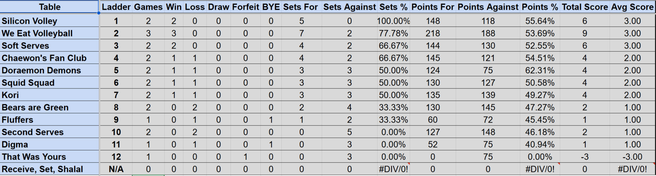Click the Ladder column header

(116, 7)
